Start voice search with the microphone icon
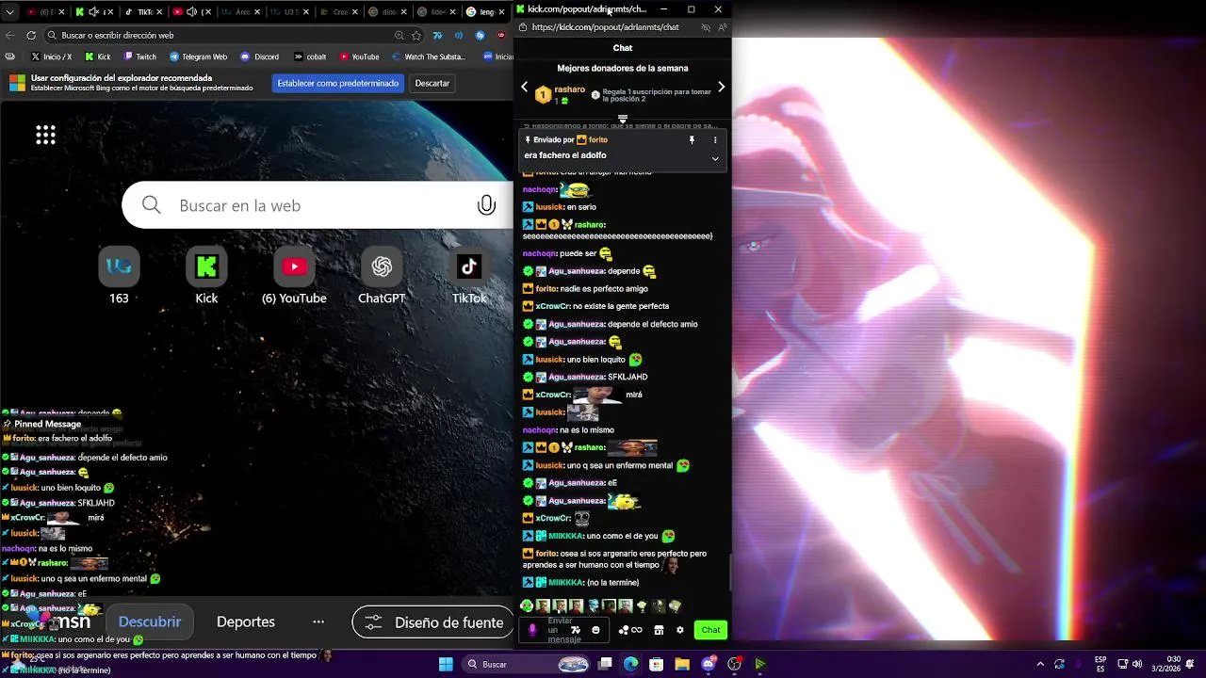The width and height of the screenshot is (1206, 678). [486, 205]
